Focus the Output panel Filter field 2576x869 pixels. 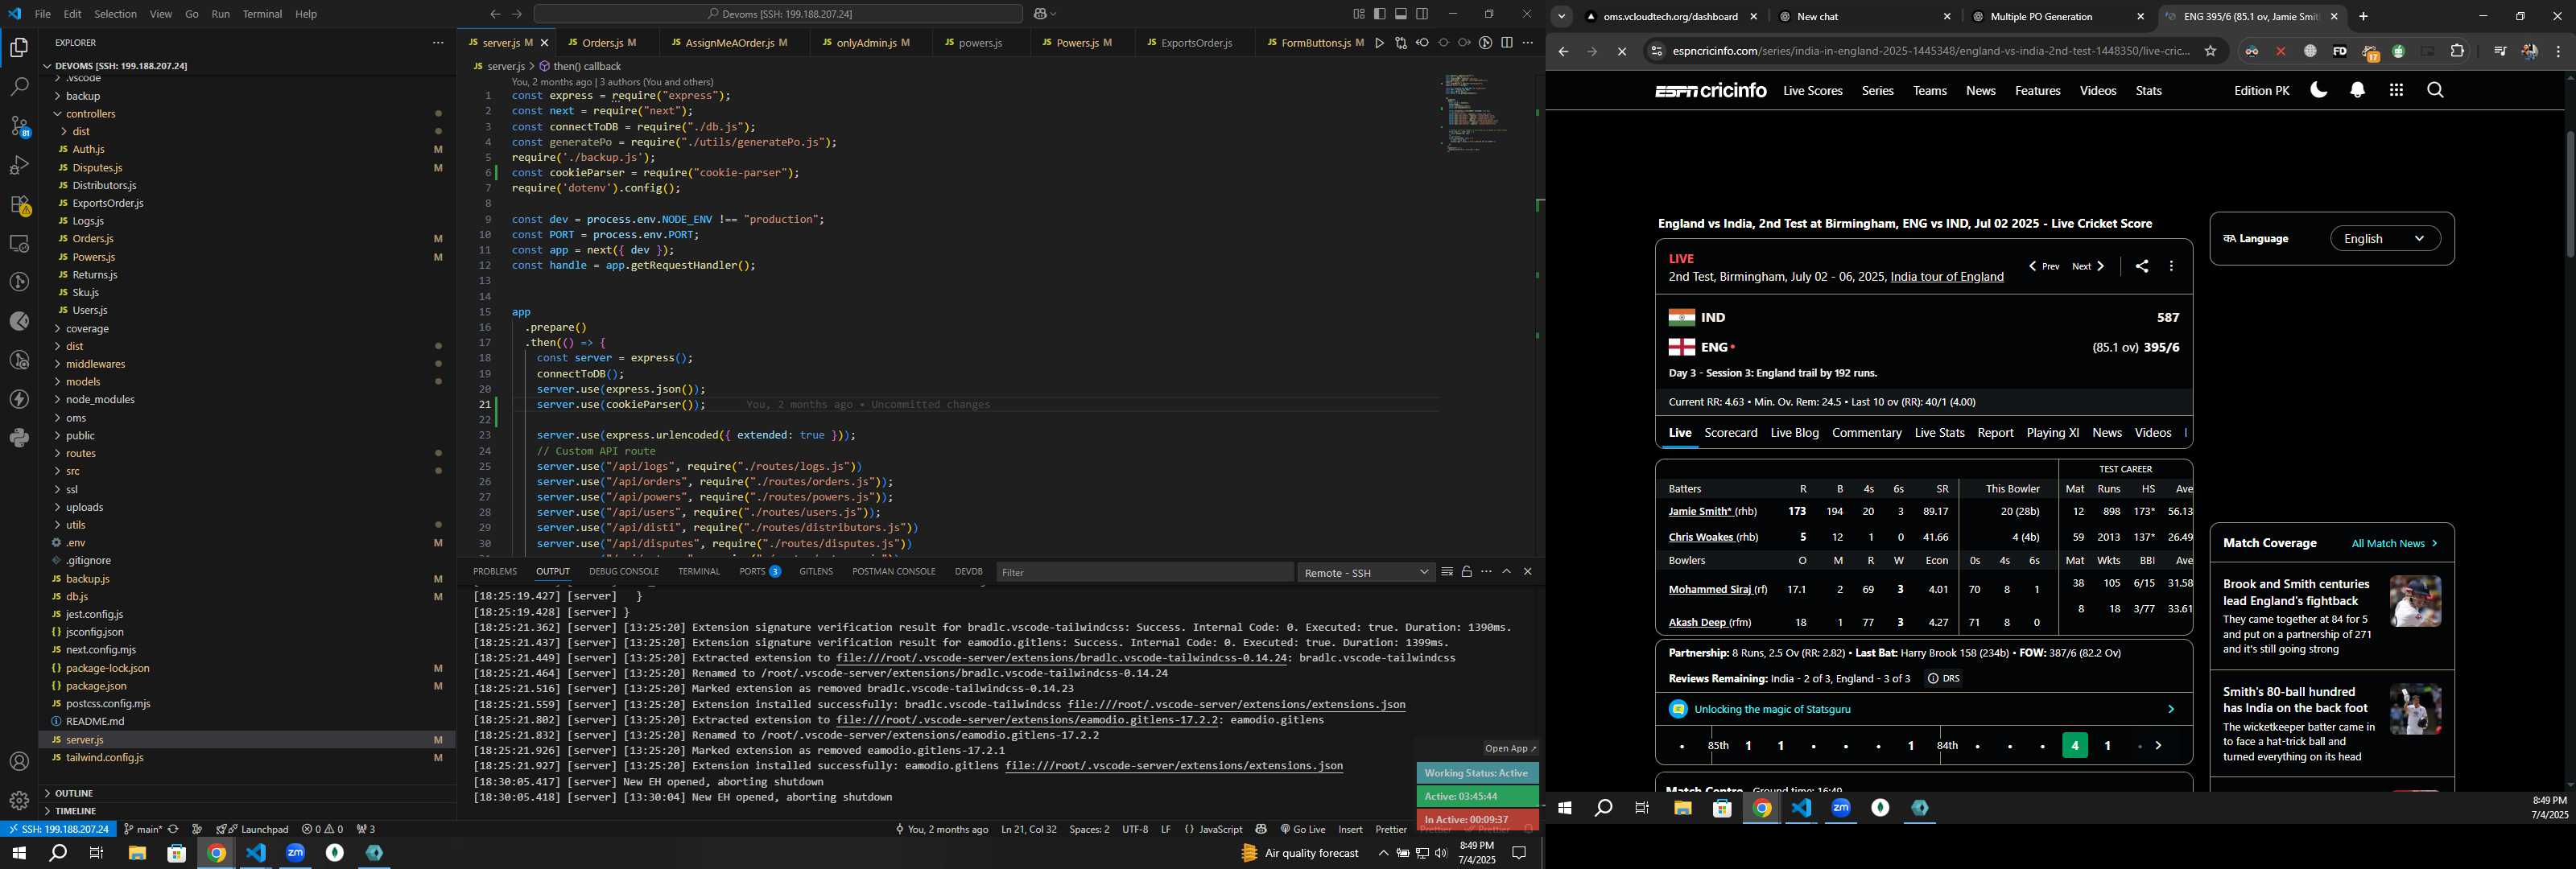pos(1144,572)
